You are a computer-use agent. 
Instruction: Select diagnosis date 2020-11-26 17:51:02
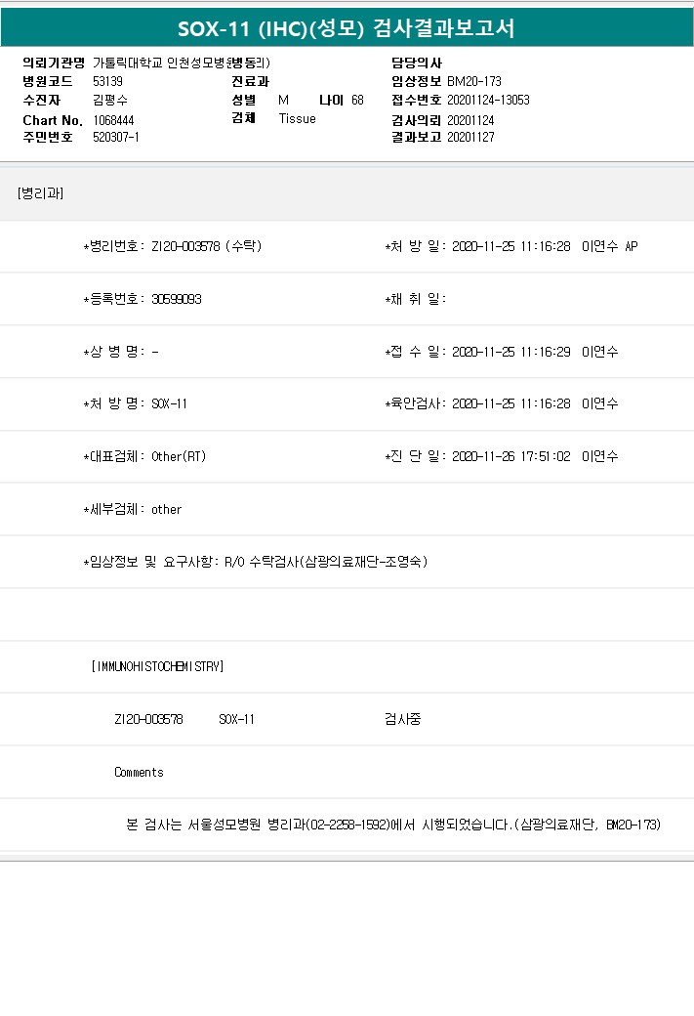[x=510, y=456]
